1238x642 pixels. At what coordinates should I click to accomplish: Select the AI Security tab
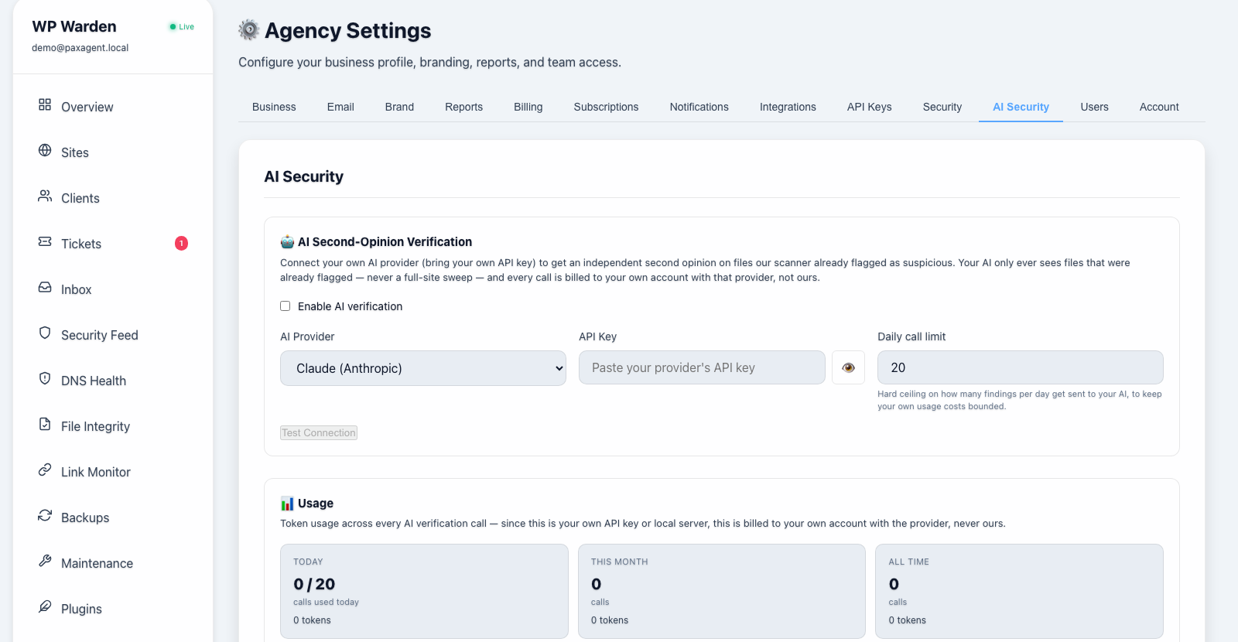[x=1021, y=107]
